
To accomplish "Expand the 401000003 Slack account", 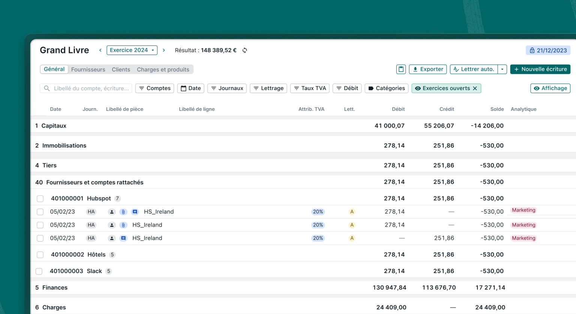I will tap(303, 271).
